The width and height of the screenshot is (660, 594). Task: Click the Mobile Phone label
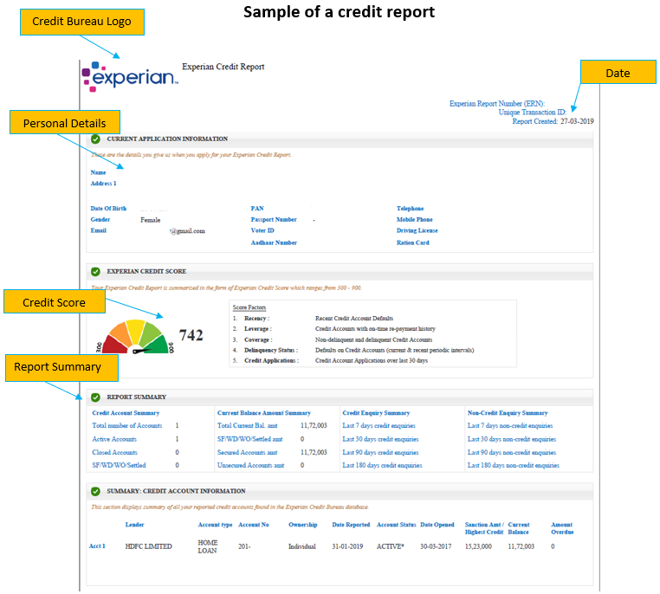tap(414, 220)
